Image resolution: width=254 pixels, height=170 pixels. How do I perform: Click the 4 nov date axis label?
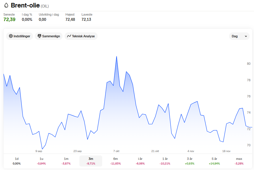point(191,151)
